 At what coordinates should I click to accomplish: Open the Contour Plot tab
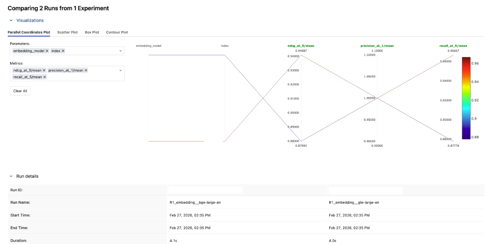pos(117,32)
